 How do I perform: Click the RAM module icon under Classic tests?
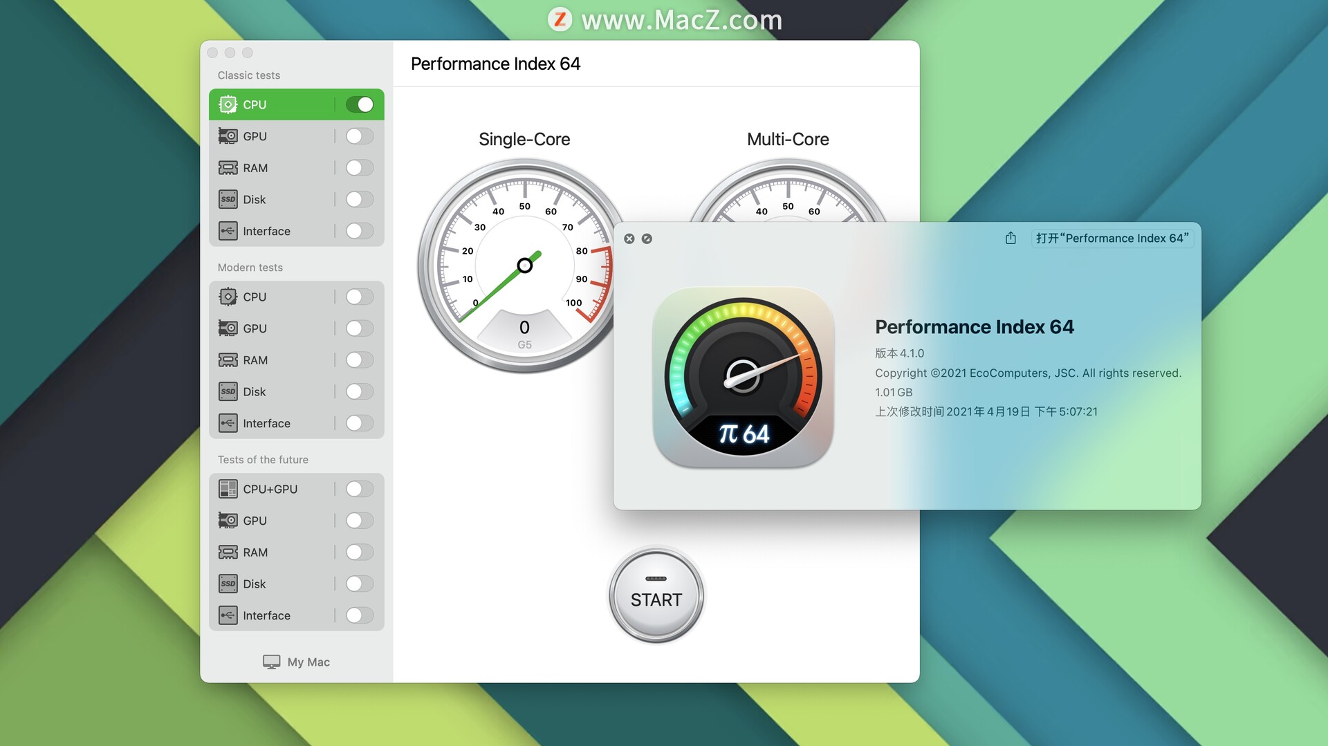click(228, 168)
